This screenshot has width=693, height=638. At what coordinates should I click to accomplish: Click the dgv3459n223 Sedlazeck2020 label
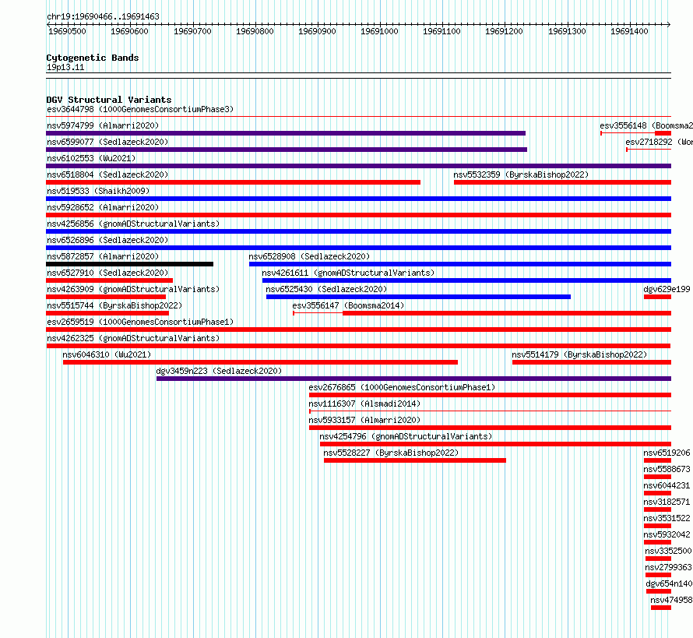click(219, 371)
